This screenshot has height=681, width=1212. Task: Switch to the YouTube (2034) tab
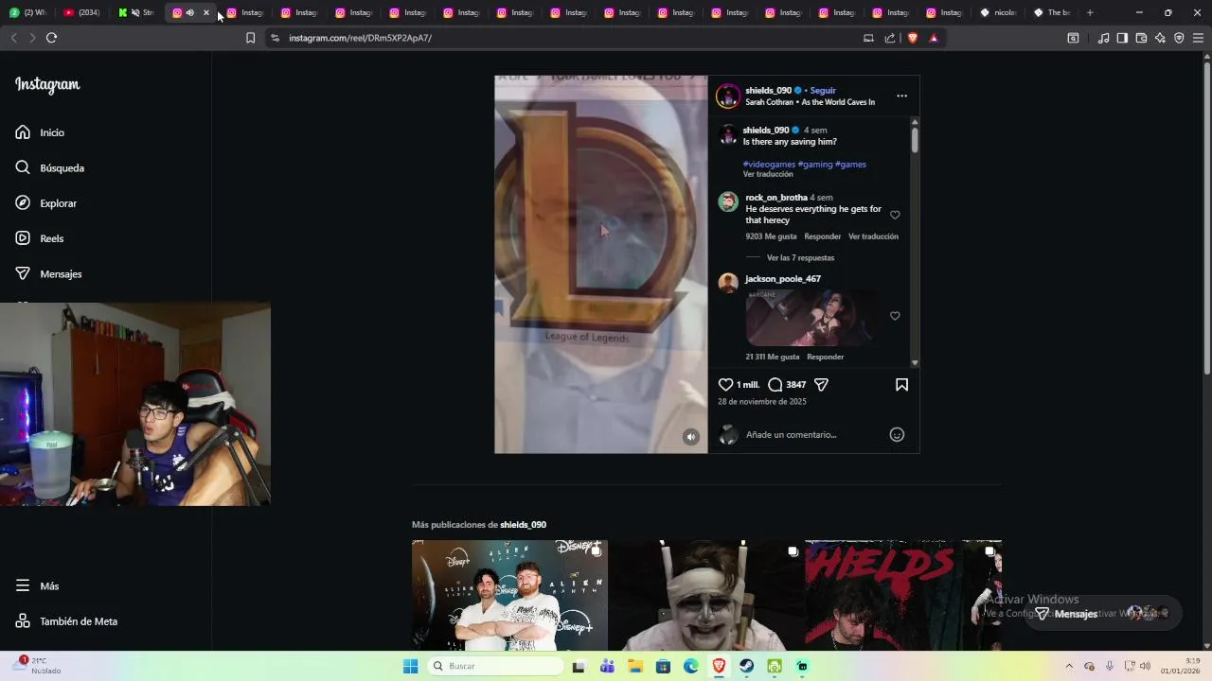click(81, 12)
